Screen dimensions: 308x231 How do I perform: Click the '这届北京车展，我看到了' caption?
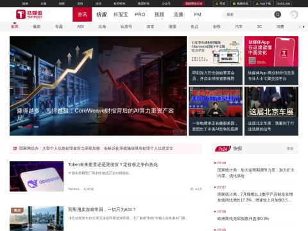tap(271, 126)
